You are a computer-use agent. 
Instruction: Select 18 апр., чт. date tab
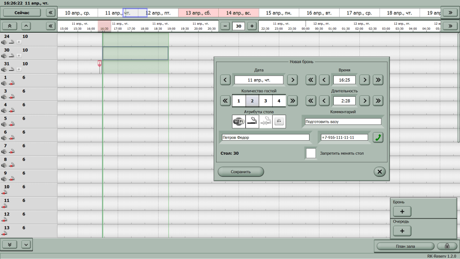pos(399,13)
